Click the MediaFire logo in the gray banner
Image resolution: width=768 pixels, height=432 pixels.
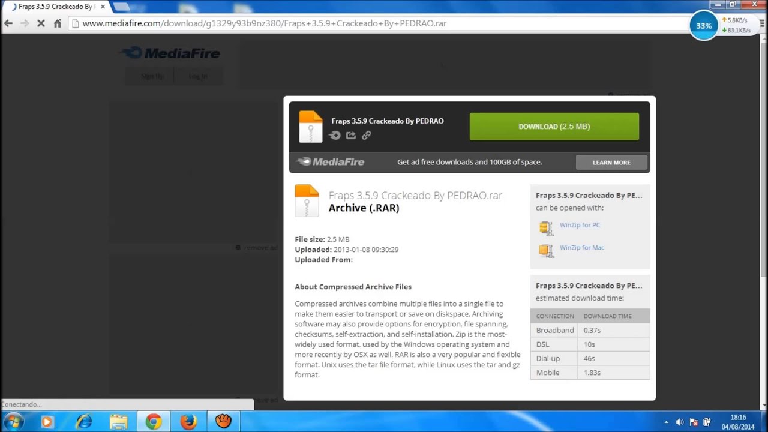[x=331, y=161]
